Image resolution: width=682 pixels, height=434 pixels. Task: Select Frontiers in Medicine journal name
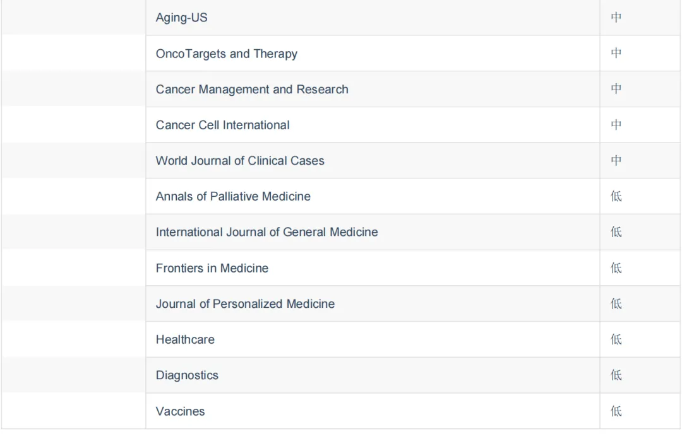point(212,268)
